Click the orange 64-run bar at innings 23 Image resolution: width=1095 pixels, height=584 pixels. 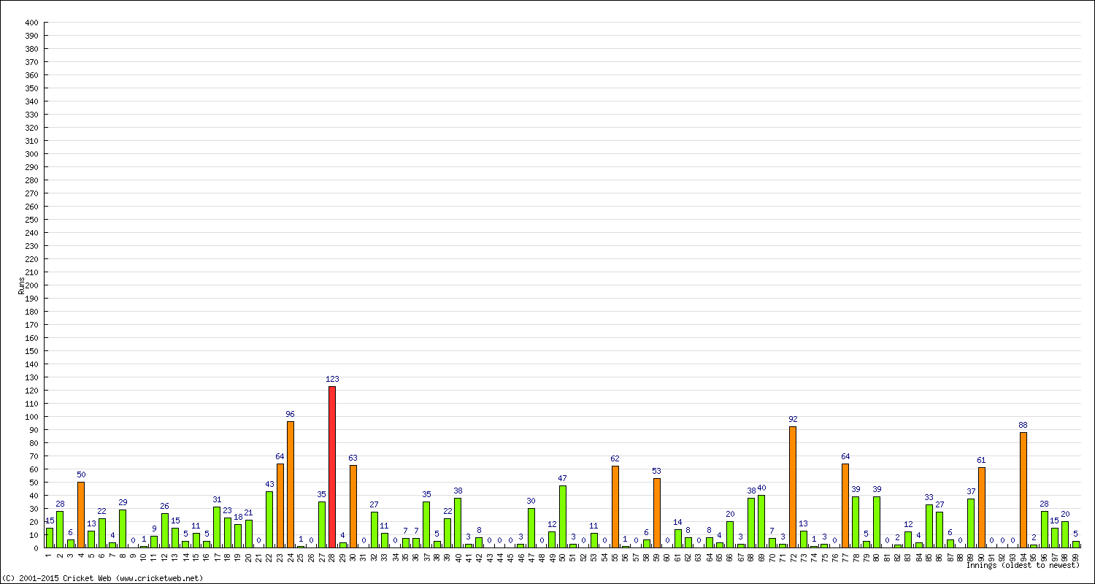pyautogui.click(x=280, y=505)
